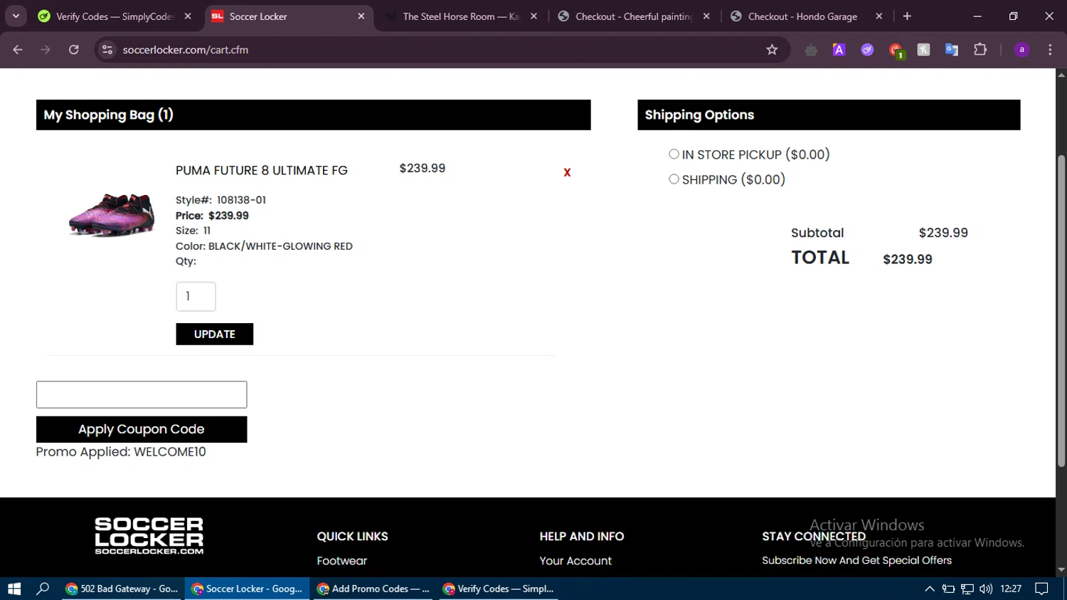This screenshot has height=600, width=1067.
Task: Show hidden system tray icons
Action: [x=929, y=589]
